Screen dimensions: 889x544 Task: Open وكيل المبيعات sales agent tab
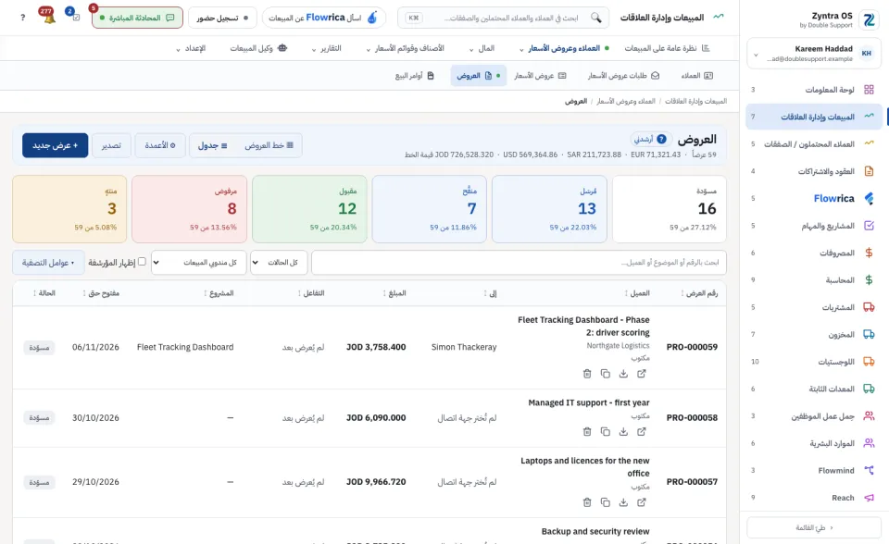tap(258, 48)
